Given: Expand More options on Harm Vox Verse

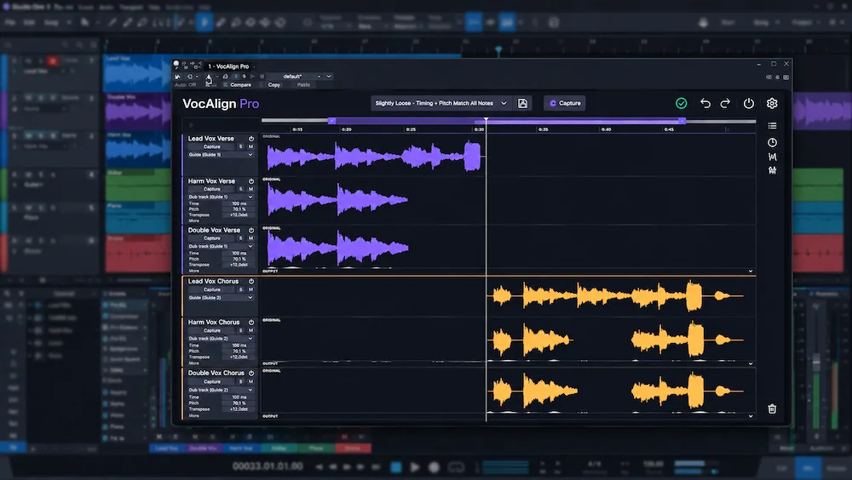Looking at the screenshot, I should [194, 221].
